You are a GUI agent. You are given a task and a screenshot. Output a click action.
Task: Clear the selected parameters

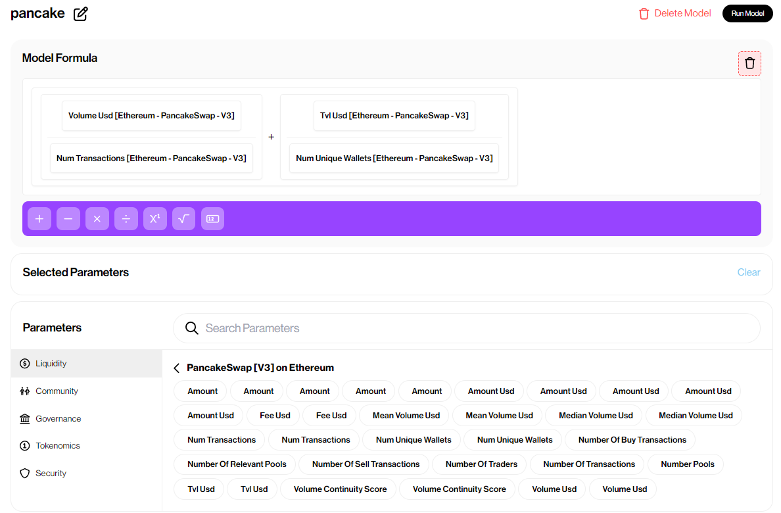[748, 272]
